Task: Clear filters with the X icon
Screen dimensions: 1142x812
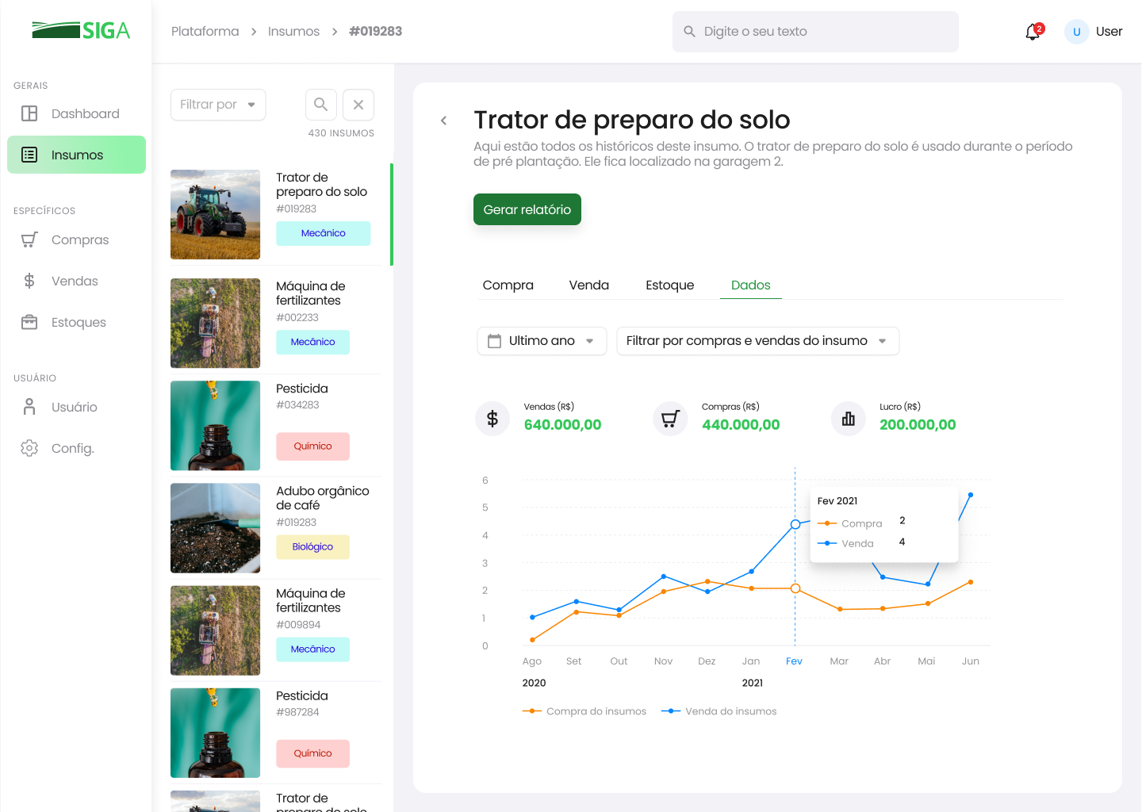Action: tap(358, 105)
